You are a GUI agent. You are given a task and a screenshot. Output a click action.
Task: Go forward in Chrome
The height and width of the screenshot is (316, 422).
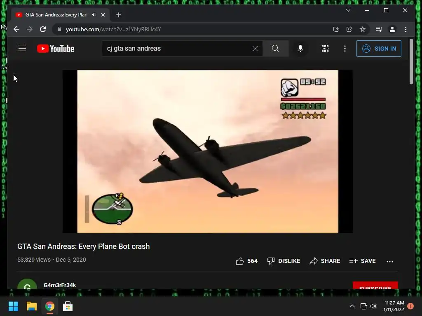pyautogui.click(x=30, y=29)
